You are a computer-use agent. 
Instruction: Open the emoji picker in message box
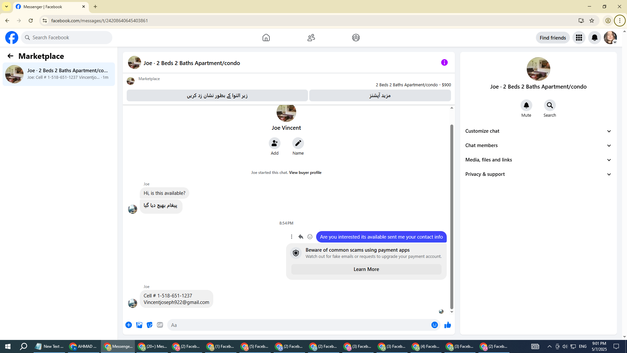[434, 325]
